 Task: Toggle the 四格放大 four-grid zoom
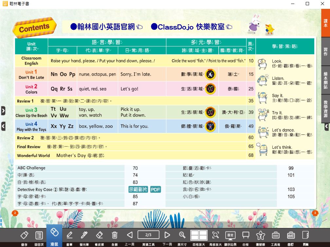tap(199, 235)
